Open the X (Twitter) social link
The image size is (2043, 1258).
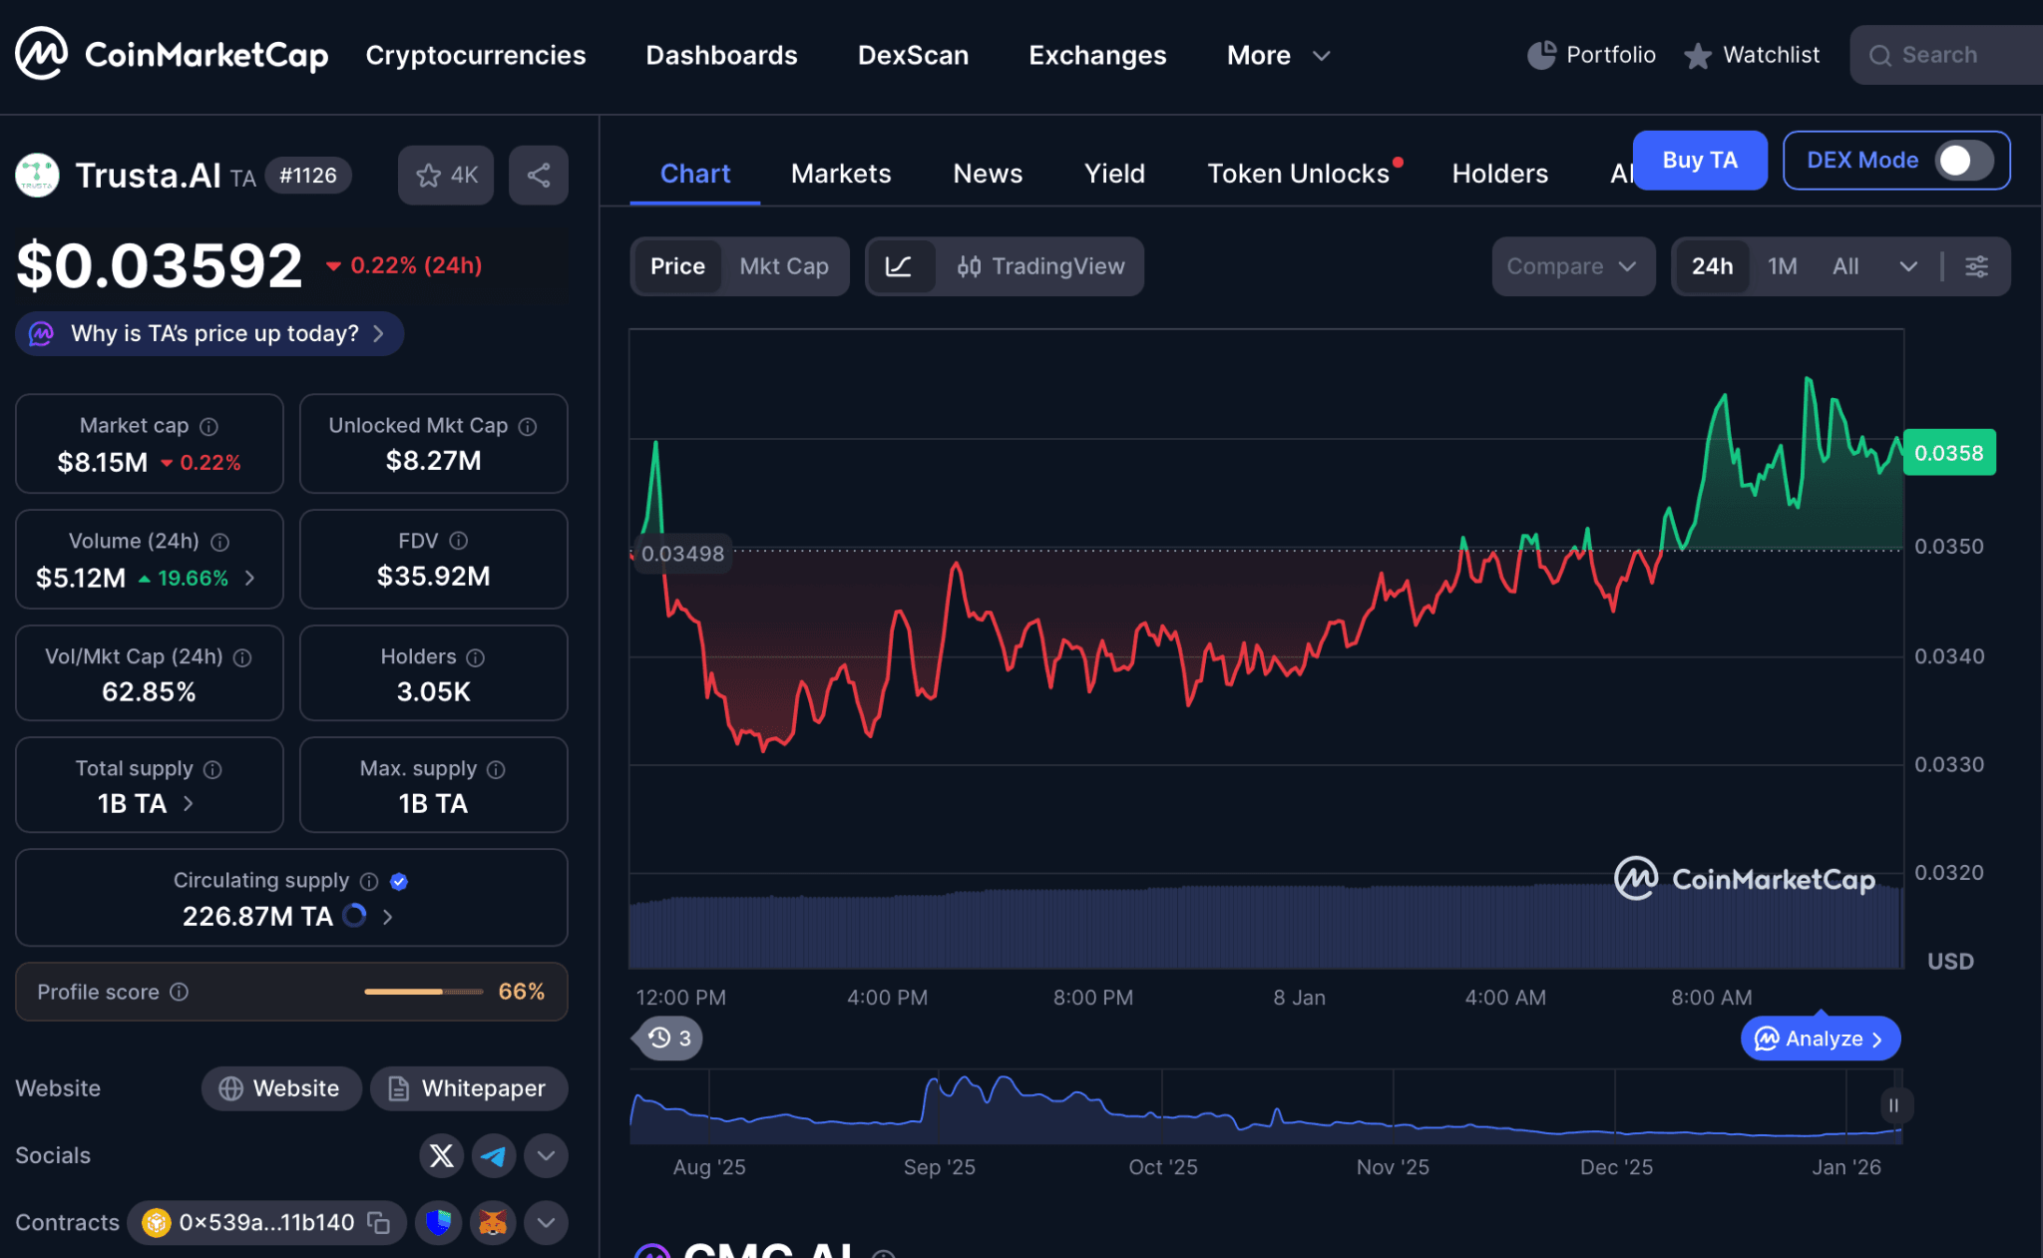point(441,1155)
